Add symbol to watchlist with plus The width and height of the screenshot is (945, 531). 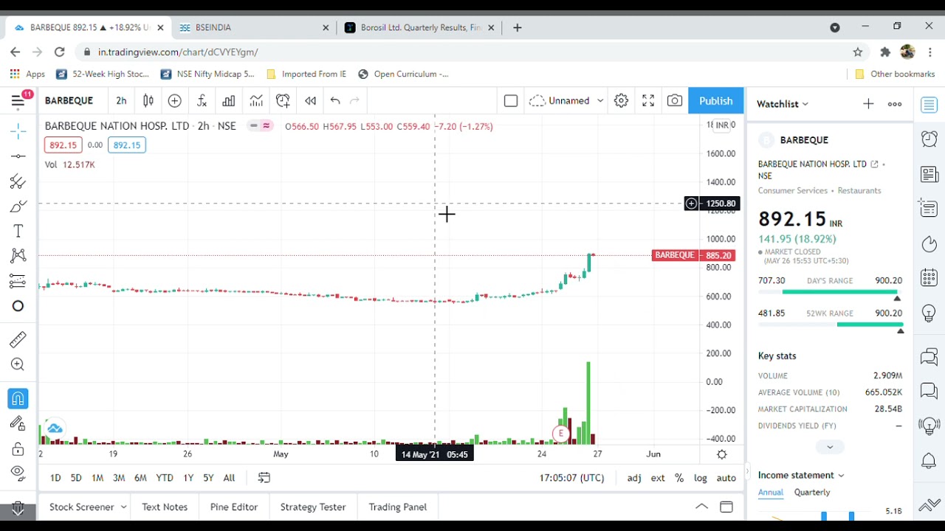coord(868,104)
